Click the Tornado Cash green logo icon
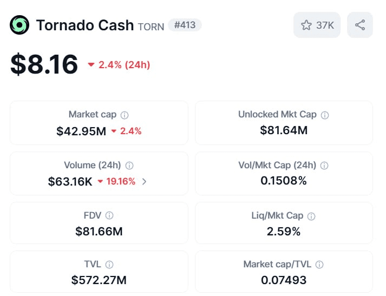This screenshot has width=386, height=296. point(19,25)
